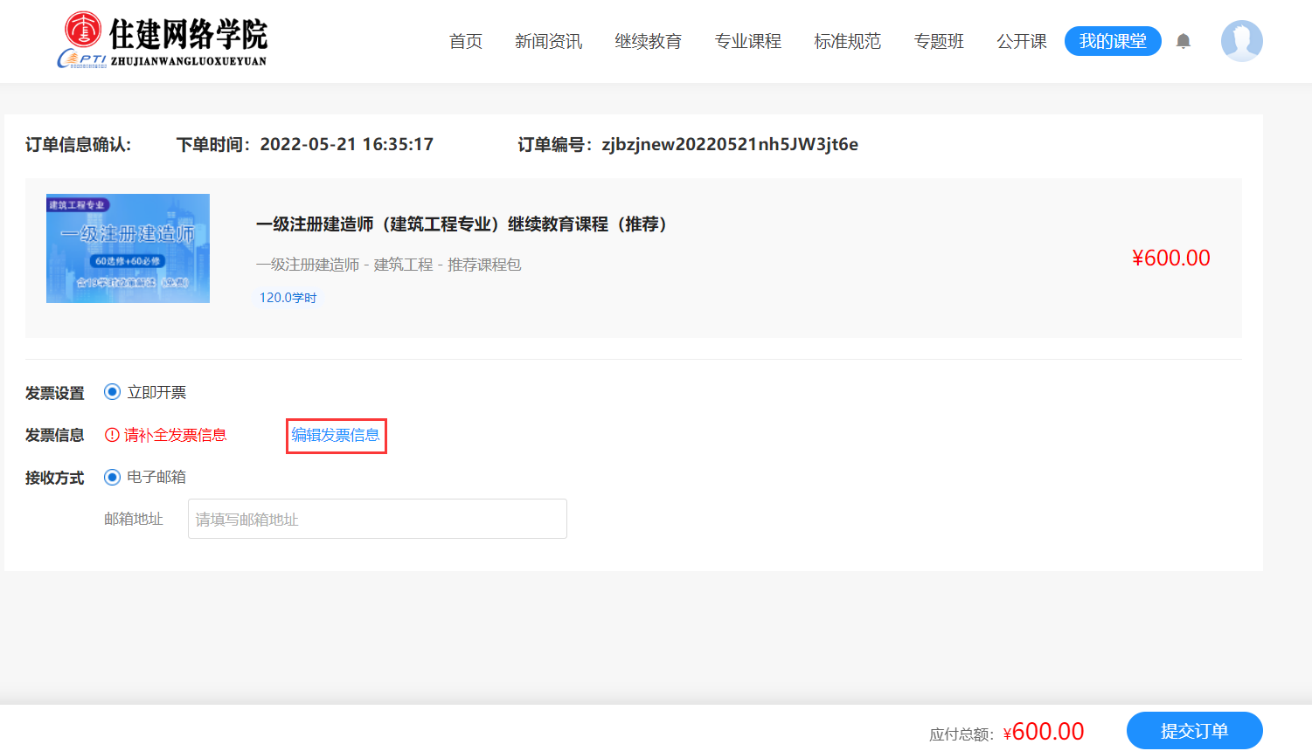Go to the 专题班 section

tap(939, 41)
